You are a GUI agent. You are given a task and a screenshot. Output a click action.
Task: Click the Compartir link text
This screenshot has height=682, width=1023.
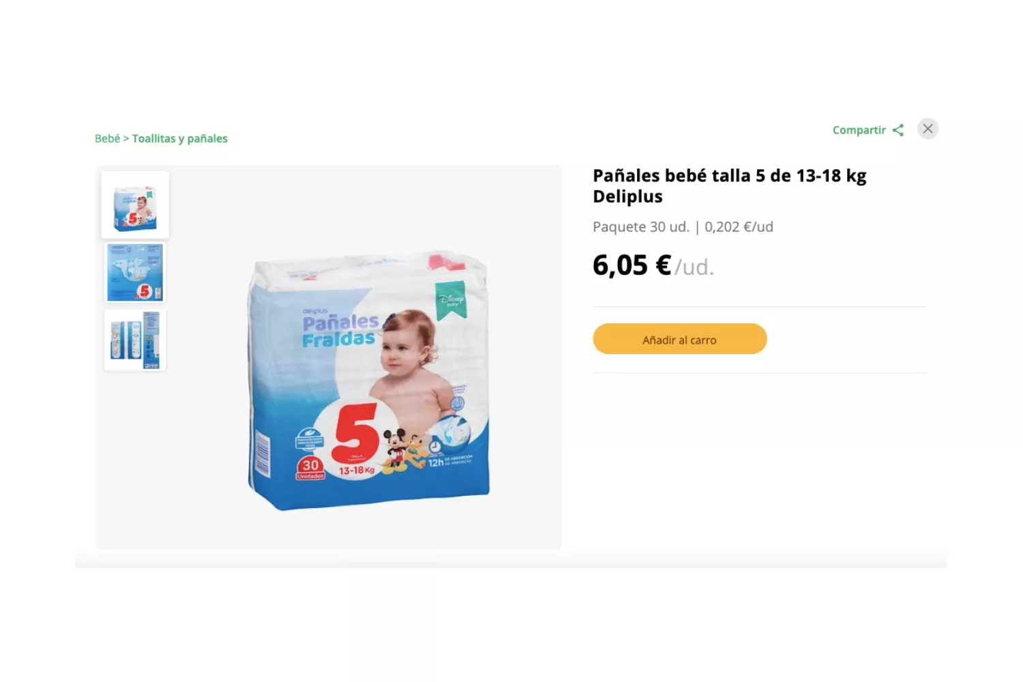859,130
